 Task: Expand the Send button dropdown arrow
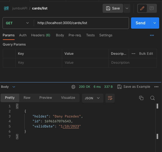click(x=155, y=23)
